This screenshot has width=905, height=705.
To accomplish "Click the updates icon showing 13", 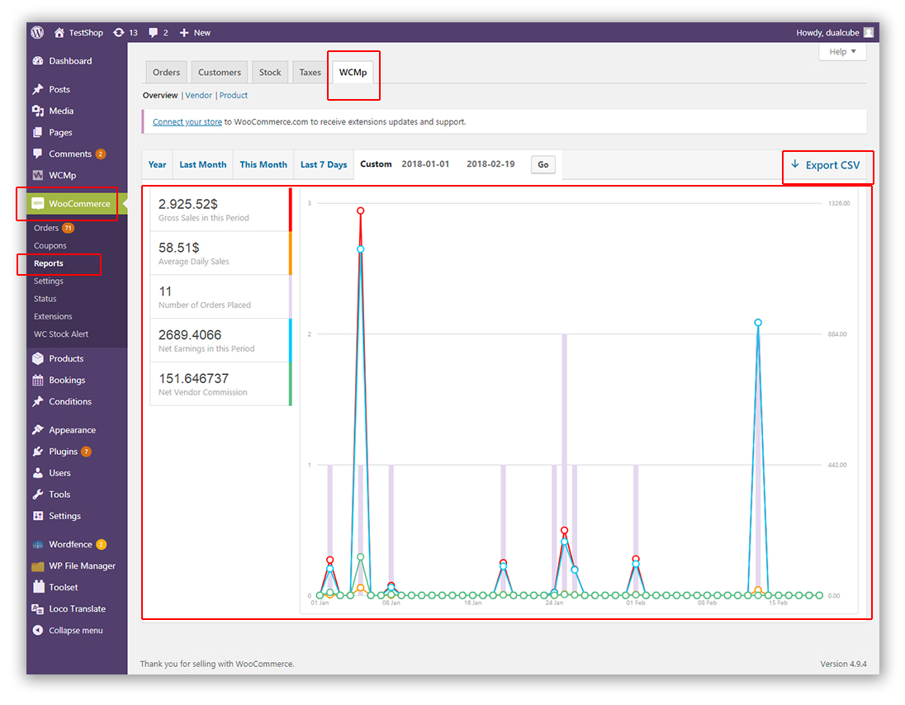I will click(118, 32).
